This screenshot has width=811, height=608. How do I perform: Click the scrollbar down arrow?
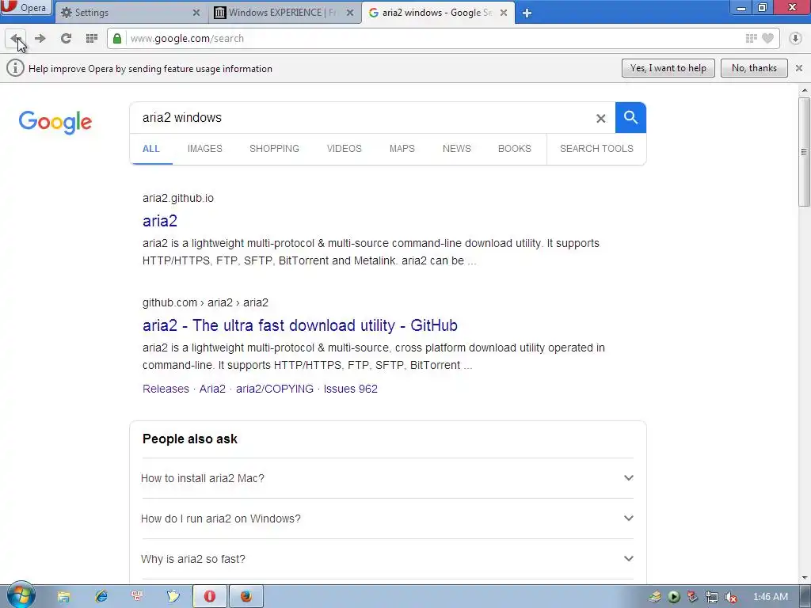pyautogui.click(x=805, y=578)
